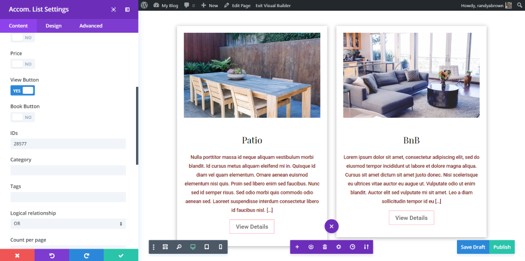
Task: Click the Tags input field
Action: click(x=68, y=197)
